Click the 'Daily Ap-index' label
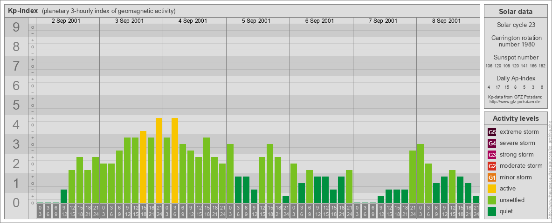This screenshot has height=223, width=552. tap(516, 78)
